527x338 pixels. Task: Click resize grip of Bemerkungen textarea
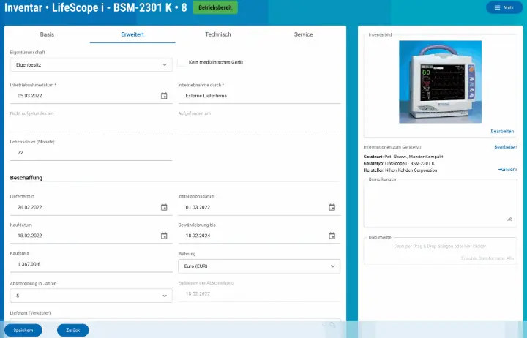(509, 219)
